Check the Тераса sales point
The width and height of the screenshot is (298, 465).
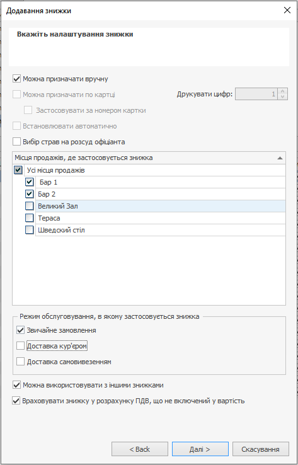click(x=30, y=218)
